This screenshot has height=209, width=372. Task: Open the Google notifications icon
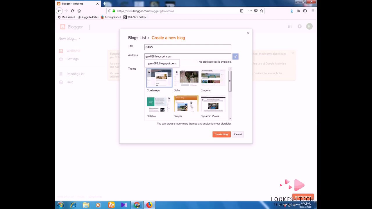click(300, 26)
